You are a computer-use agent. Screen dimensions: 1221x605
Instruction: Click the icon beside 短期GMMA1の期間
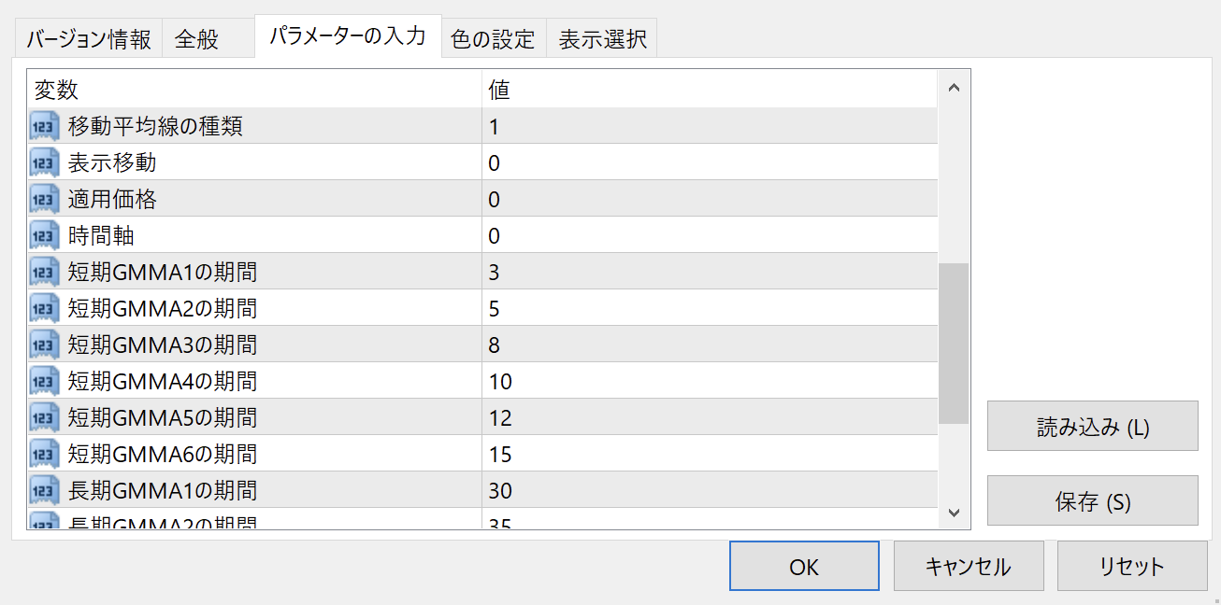click(45, 272)
